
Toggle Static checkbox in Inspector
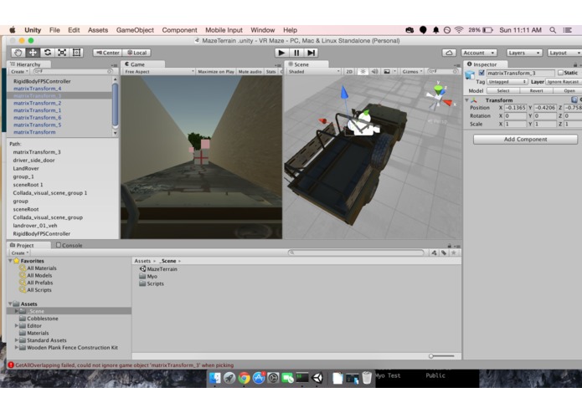tap(560, 73)
